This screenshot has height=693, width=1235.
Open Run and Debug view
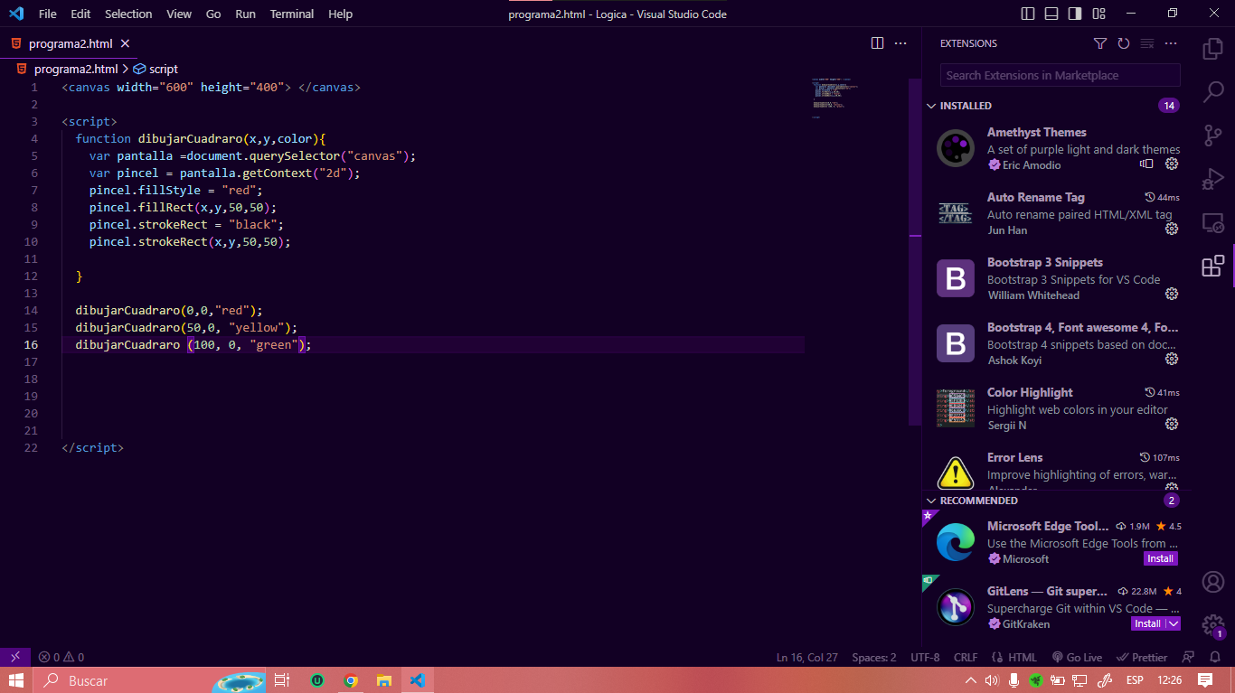1212,179
